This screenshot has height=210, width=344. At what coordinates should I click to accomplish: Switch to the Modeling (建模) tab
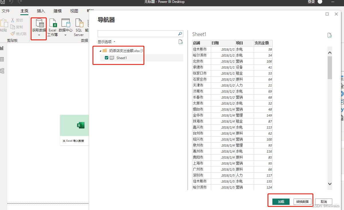coord(58,11)
